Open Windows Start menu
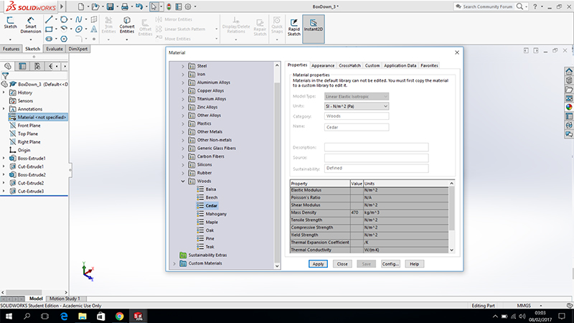The image size is (574, 323). [x=9, y=316]
